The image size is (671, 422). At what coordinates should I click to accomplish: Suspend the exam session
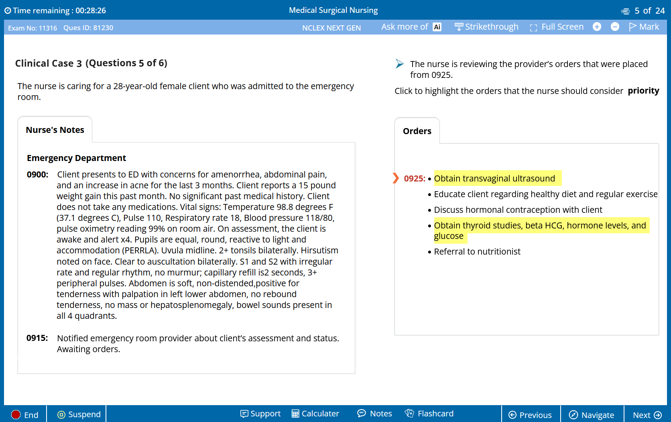[x=79, y=414]
